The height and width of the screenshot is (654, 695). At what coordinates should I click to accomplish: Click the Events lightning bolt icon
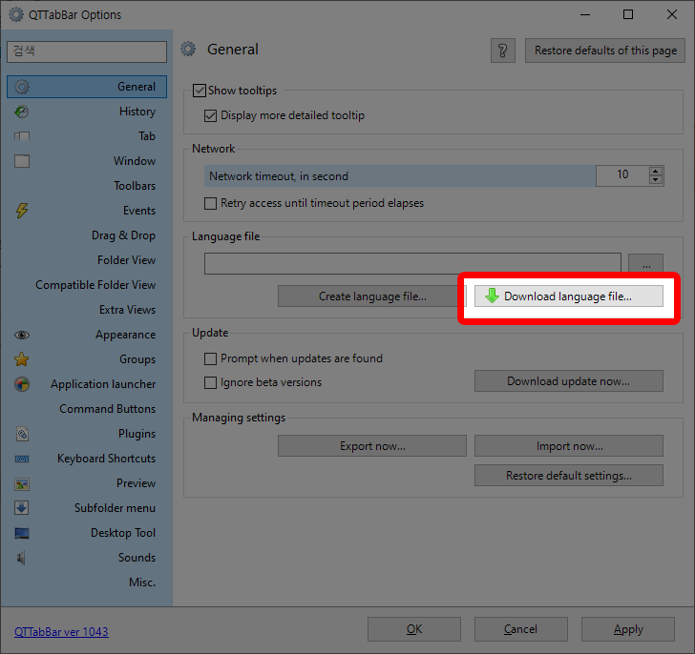22,211
